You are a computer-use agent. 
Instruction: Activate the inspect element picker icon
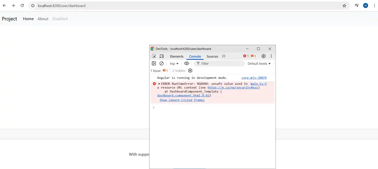click(x=154, y=56)
